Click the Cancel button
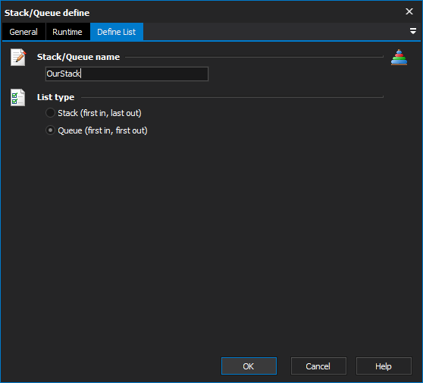Screen dimensions: 423x383 (x=318, y=366)
